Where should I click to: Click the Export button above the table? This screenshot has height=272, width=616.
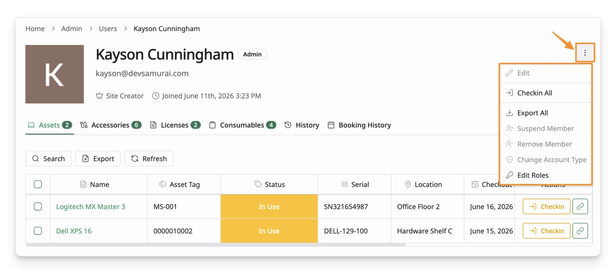98,158
